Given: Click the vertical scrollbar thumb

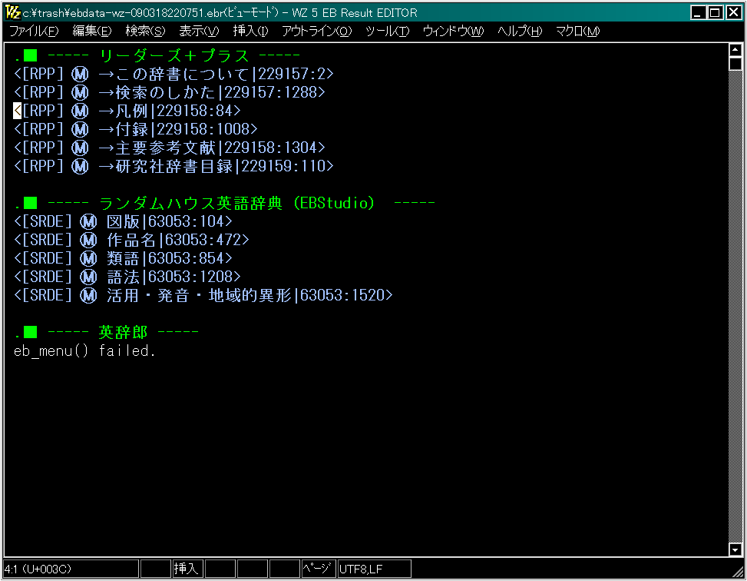Looking at the screenshot, I should click(x=735, y=64).
